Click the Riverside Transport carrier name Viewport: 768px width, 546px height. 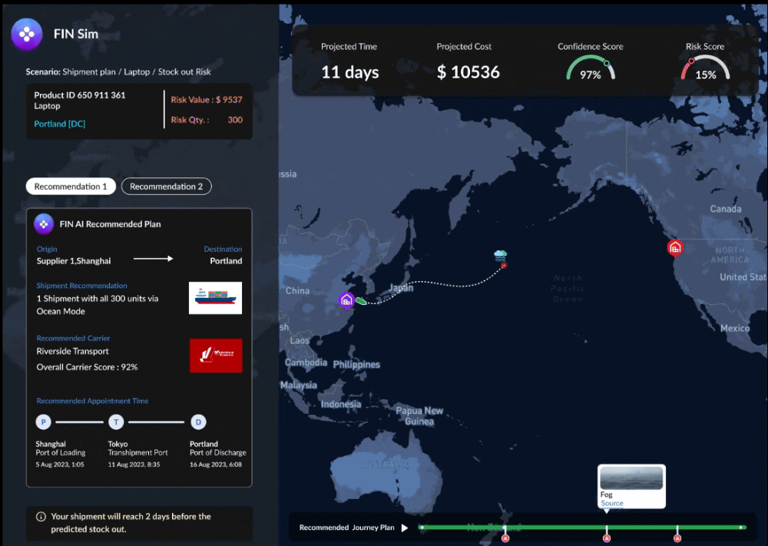(72, 351)
